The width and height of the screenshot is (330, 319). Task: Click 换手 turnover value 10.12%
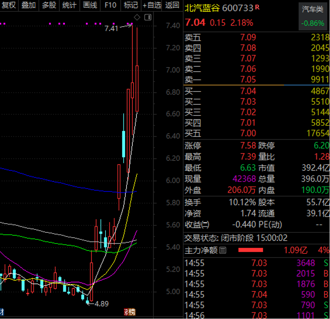(242, 202)
